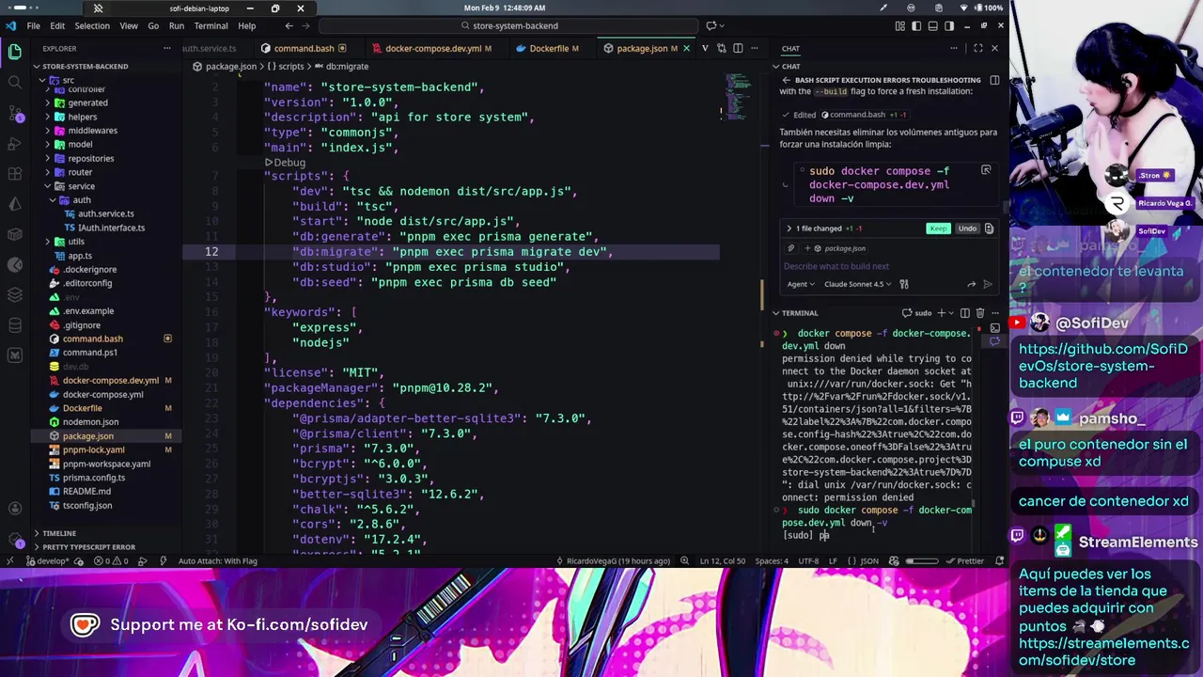1203x677 pixels.
Task: Open the Agent mode dropdown
Action: (799, 284)
